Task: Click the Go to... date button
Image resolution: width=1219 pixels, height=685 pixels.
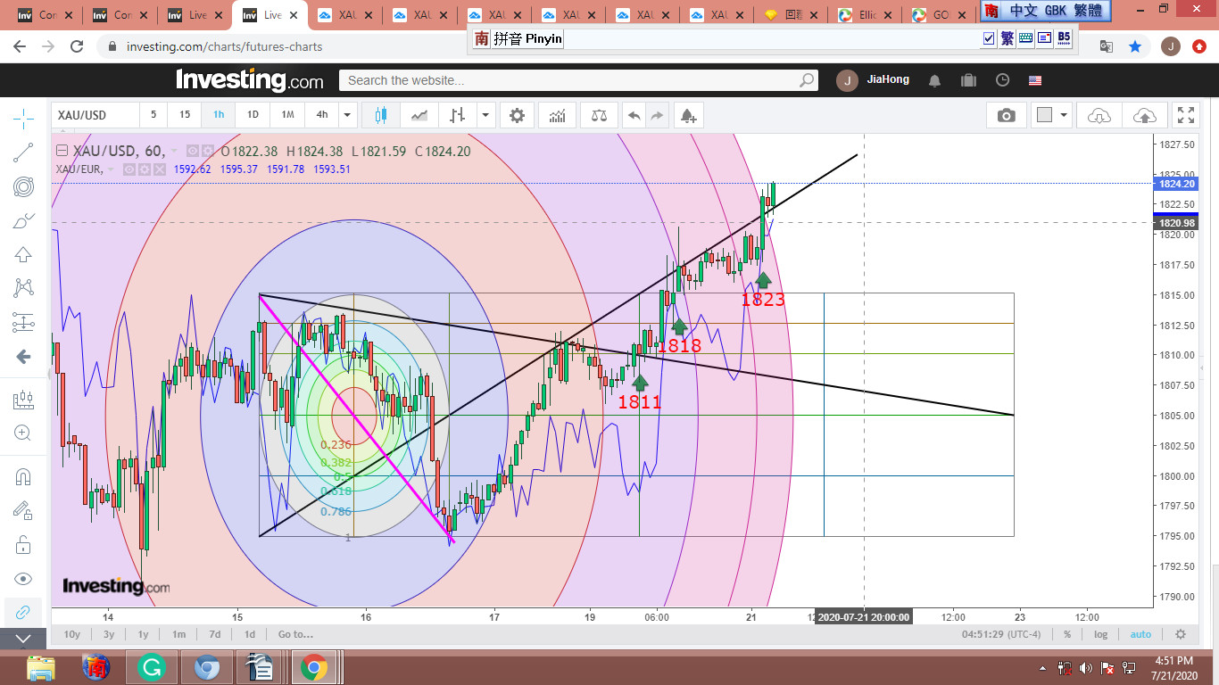Action: coord(295,634)
